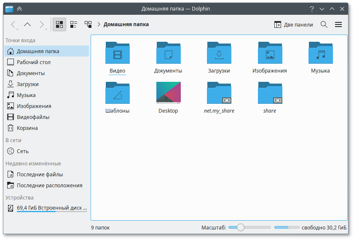This screenshot has height=240, width=354.
Task: Switch to compact list view mode
Action: pos(73,24)
